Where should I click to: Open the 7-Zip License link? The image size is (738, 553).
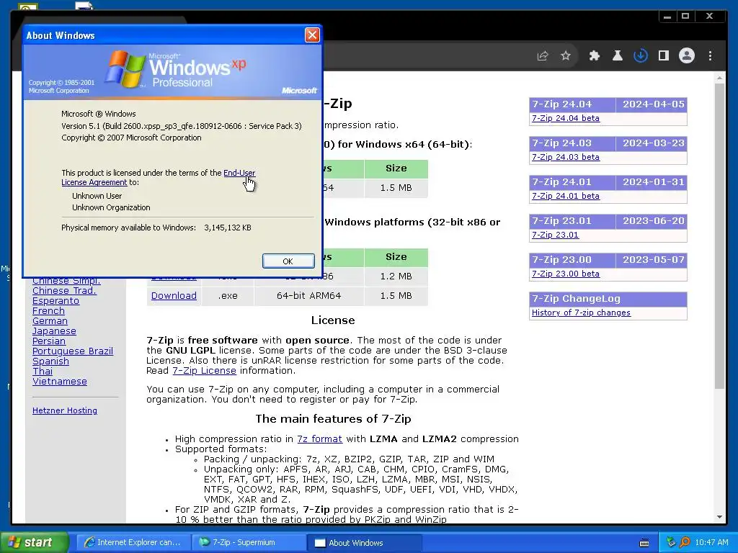pyautogui.click(x=204, y=371)
